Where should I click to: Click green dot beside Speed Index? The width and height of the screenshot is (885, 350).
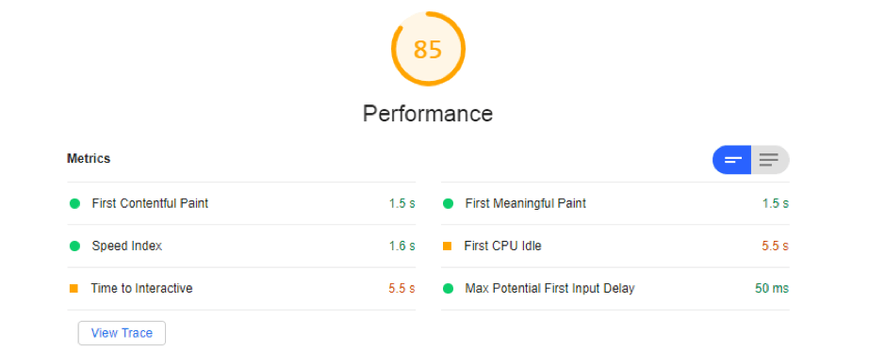[x=74, y=247]
